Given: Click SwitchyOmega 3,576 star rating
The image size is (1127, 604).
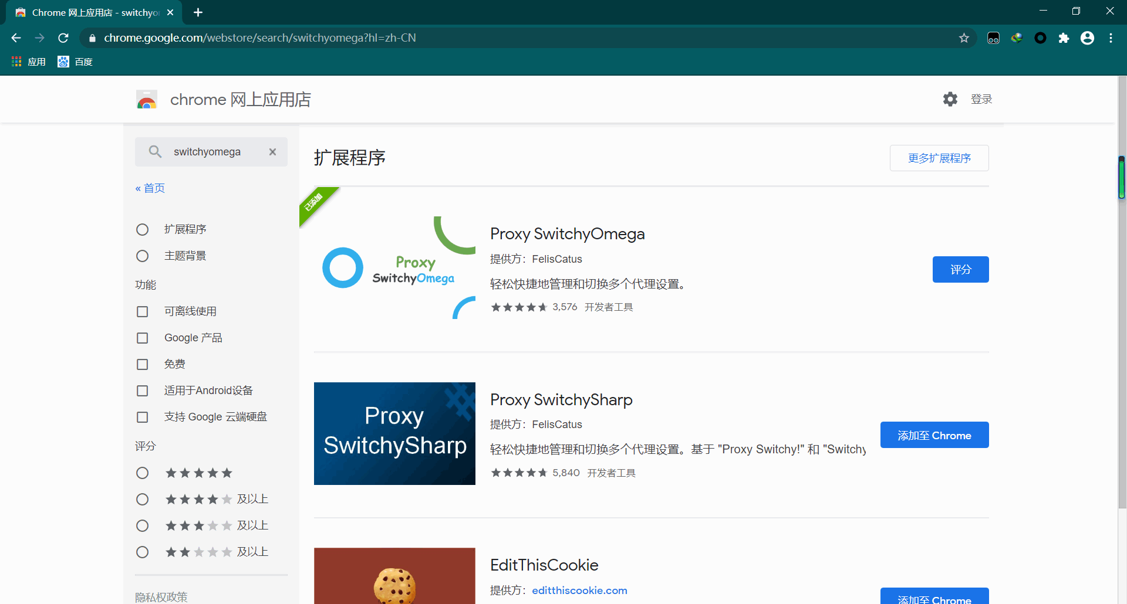Looking at the screenshot, I should coord(534,307).
